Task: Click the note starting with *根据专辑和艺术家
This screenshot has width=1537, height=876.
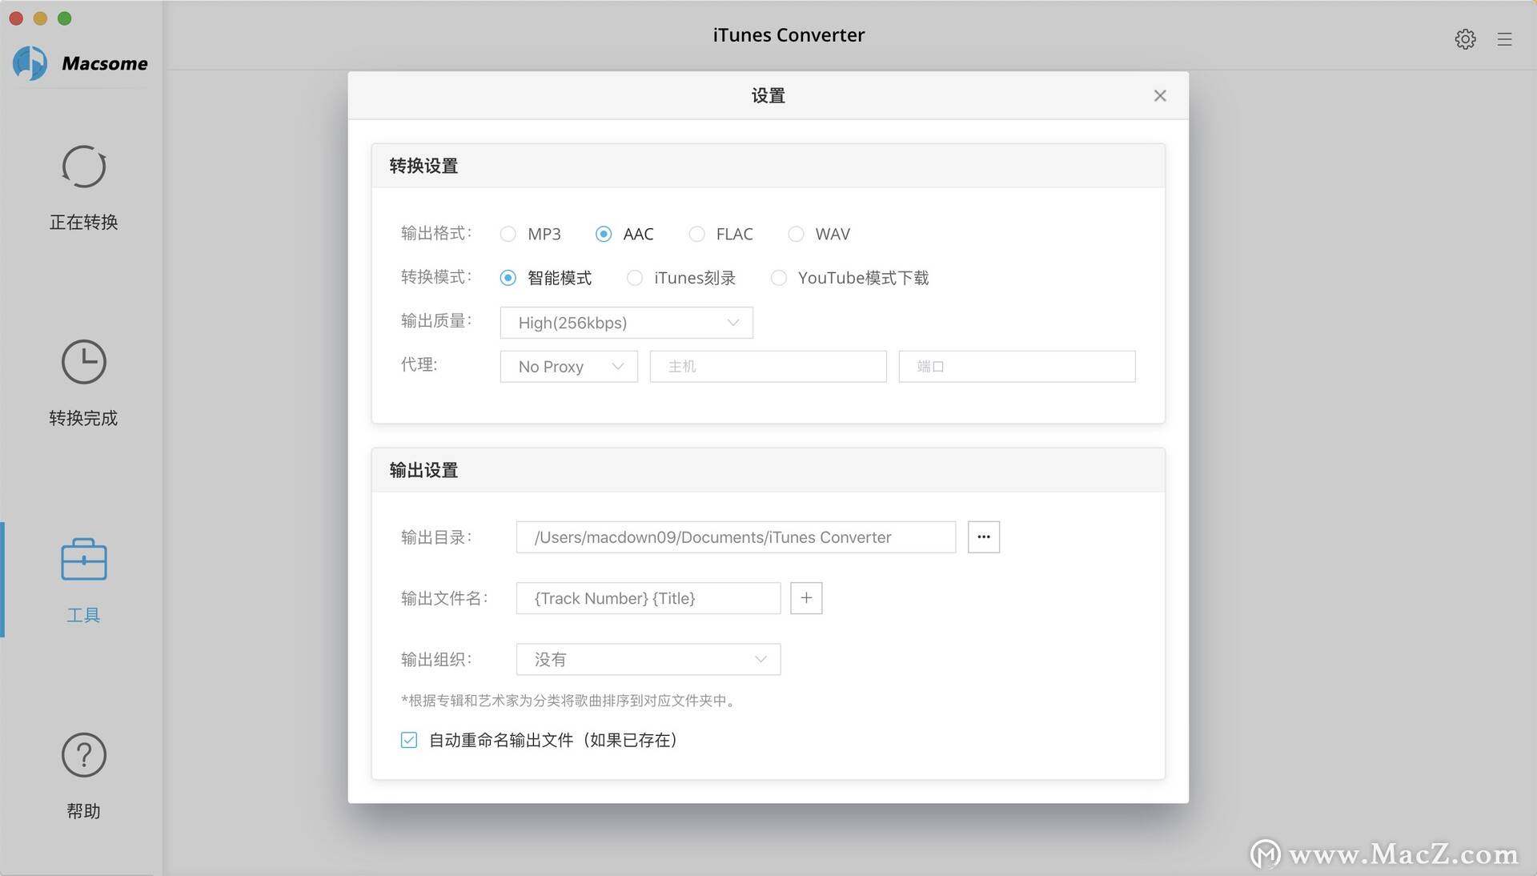Action: tap(568, 701)
